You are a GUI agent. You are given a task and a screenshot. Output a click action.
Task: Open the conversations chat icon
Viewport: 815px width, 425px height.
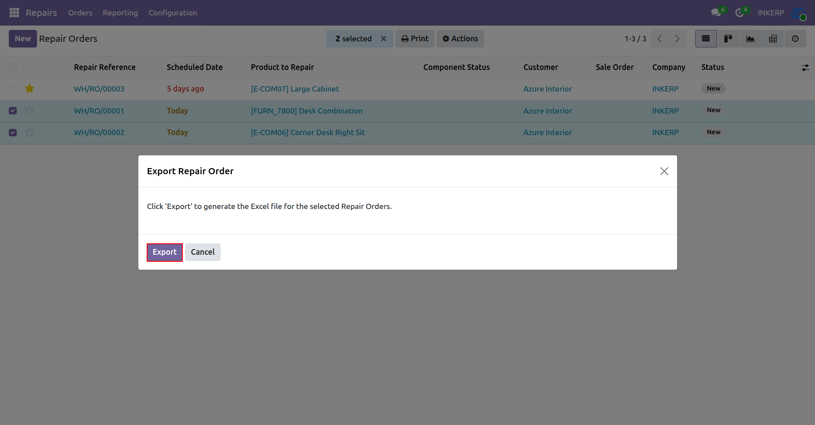pos(716,13)
